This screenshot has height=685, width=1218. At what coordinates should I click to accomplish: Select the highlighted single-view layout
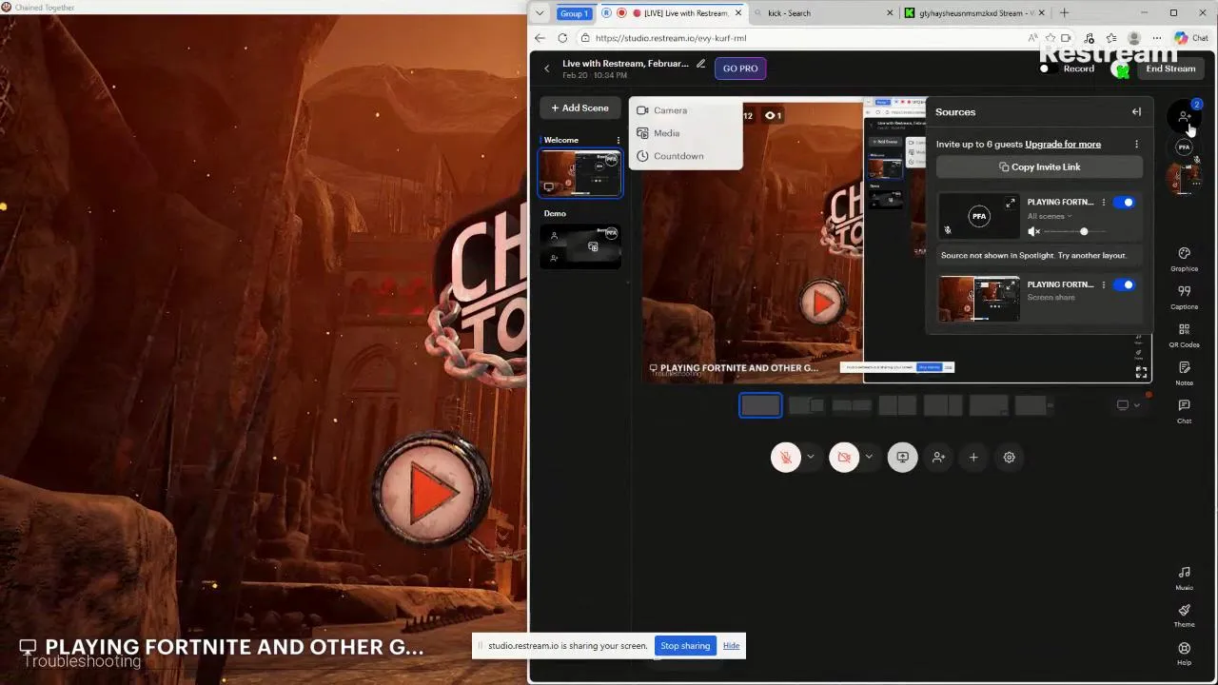[760, 405]
